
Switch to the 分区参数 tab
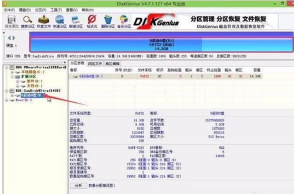click(77, 63)
